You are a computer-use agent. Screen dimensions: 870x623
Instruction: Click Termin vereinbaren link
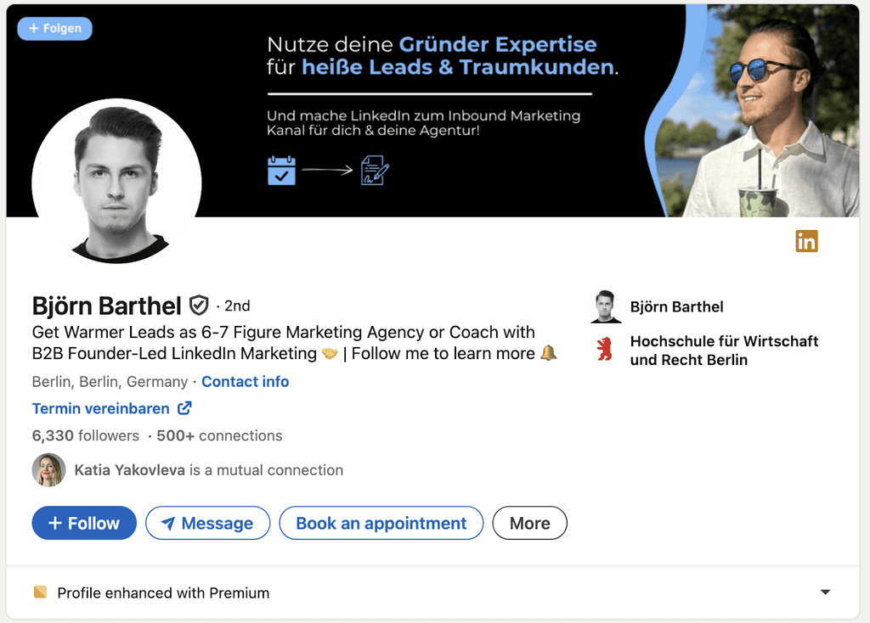[x=99, y=408]
